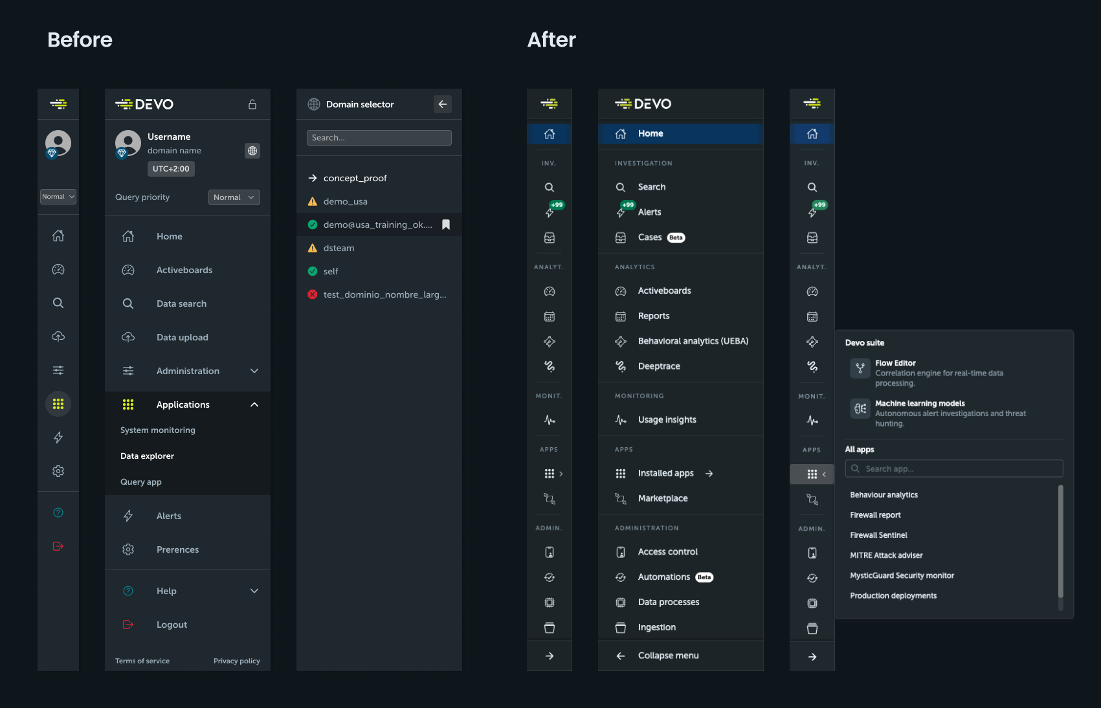Click the Devo logo at the sidebar top
The height and width of the screenshot is (708, 1101).
tap(58, 103)
